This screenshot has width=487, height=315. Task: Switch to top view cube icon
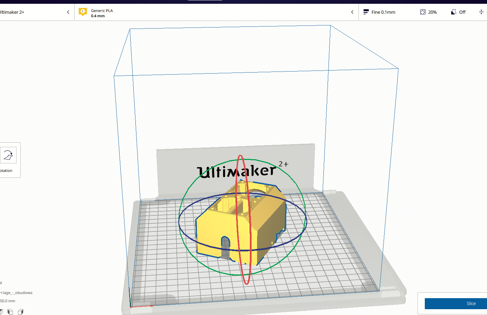(1, 312)
